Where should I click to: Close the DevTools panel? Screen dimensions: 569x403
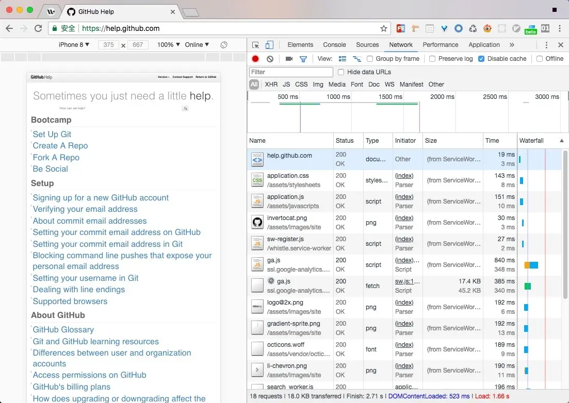pos(561,45)
